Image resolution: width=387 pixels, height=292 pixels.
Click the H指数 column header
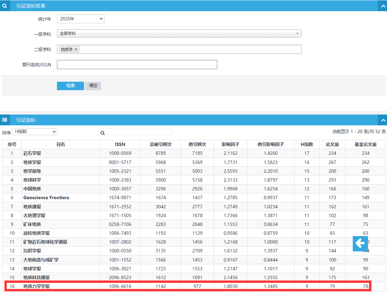(x=307, y=144)
